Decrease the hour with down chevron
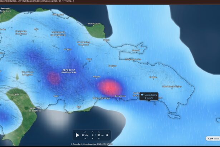This screenshot has width=220, height=147. pos(93,139)
